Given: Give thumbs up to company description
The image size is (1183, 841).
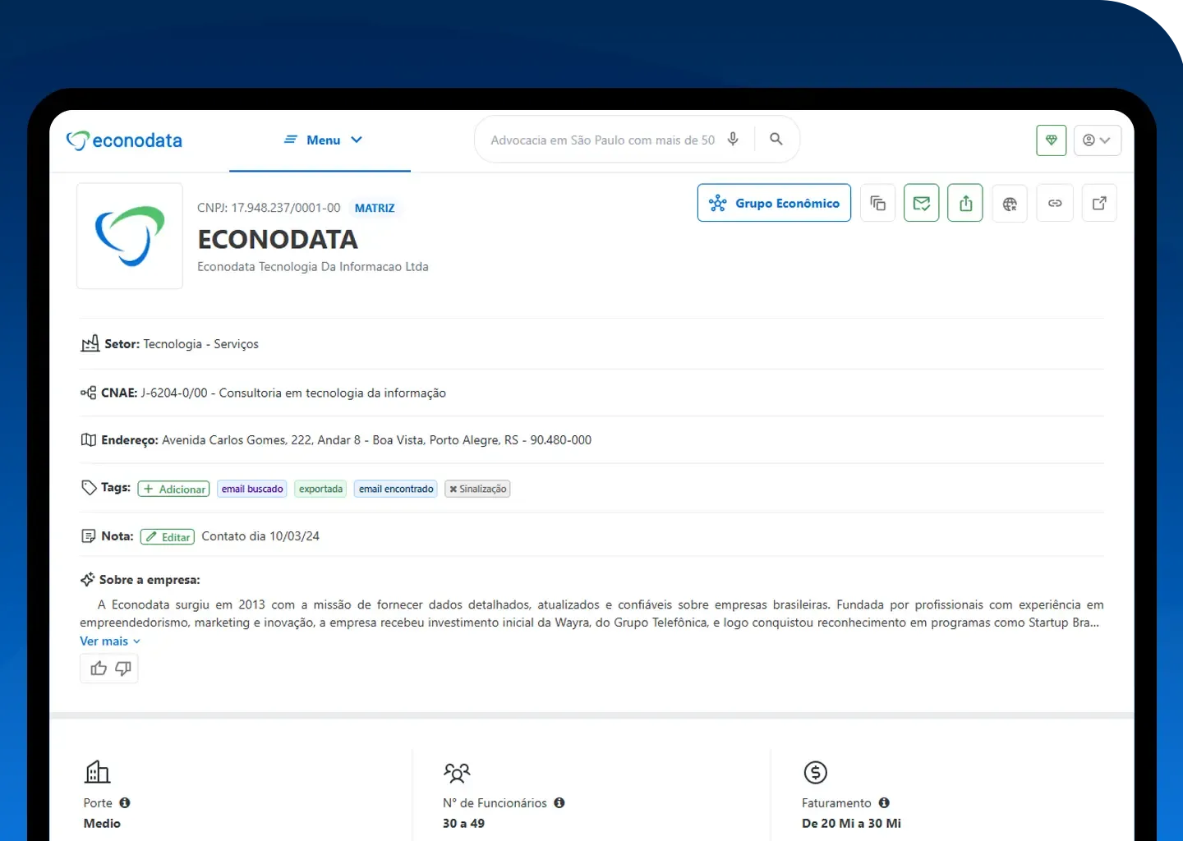Looking at the screenshot, I should click(98, 669).
